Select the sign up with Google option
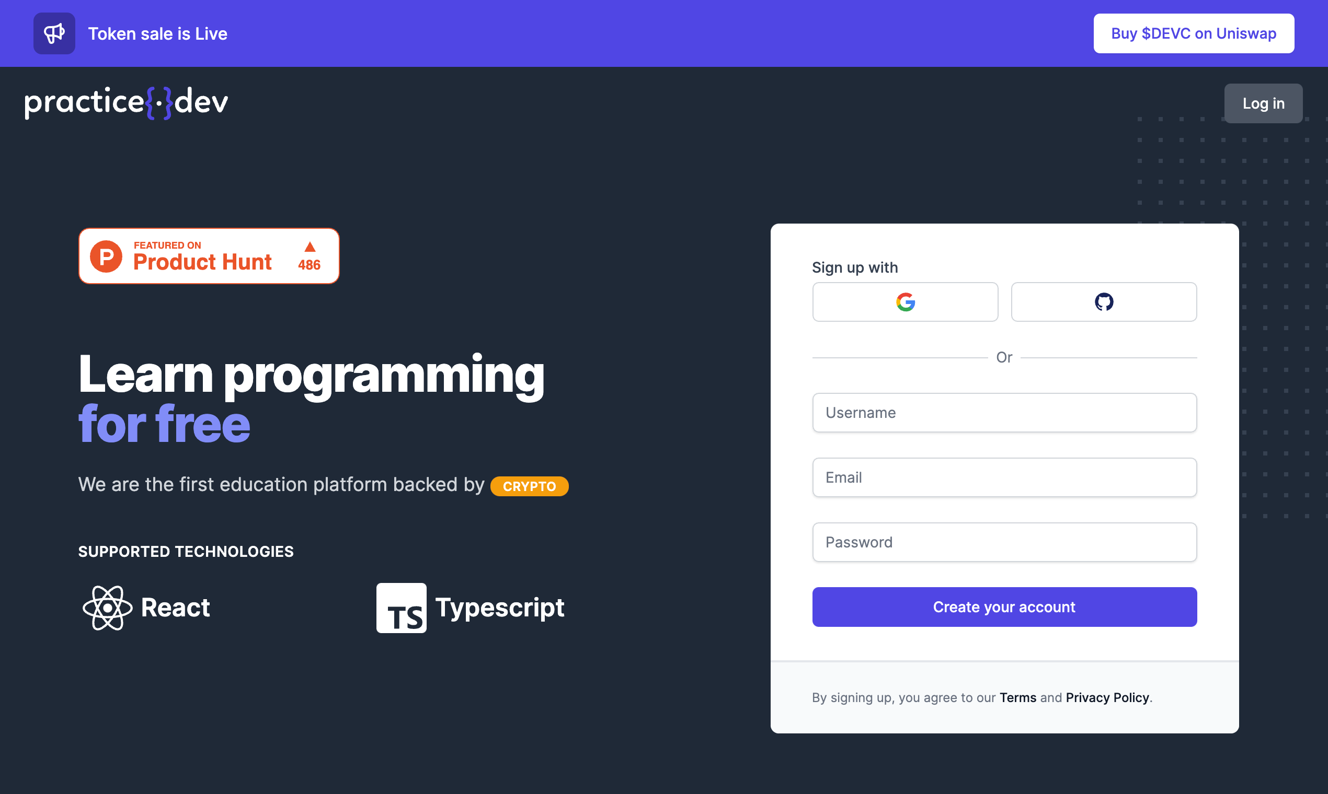 tap(905, 301)
